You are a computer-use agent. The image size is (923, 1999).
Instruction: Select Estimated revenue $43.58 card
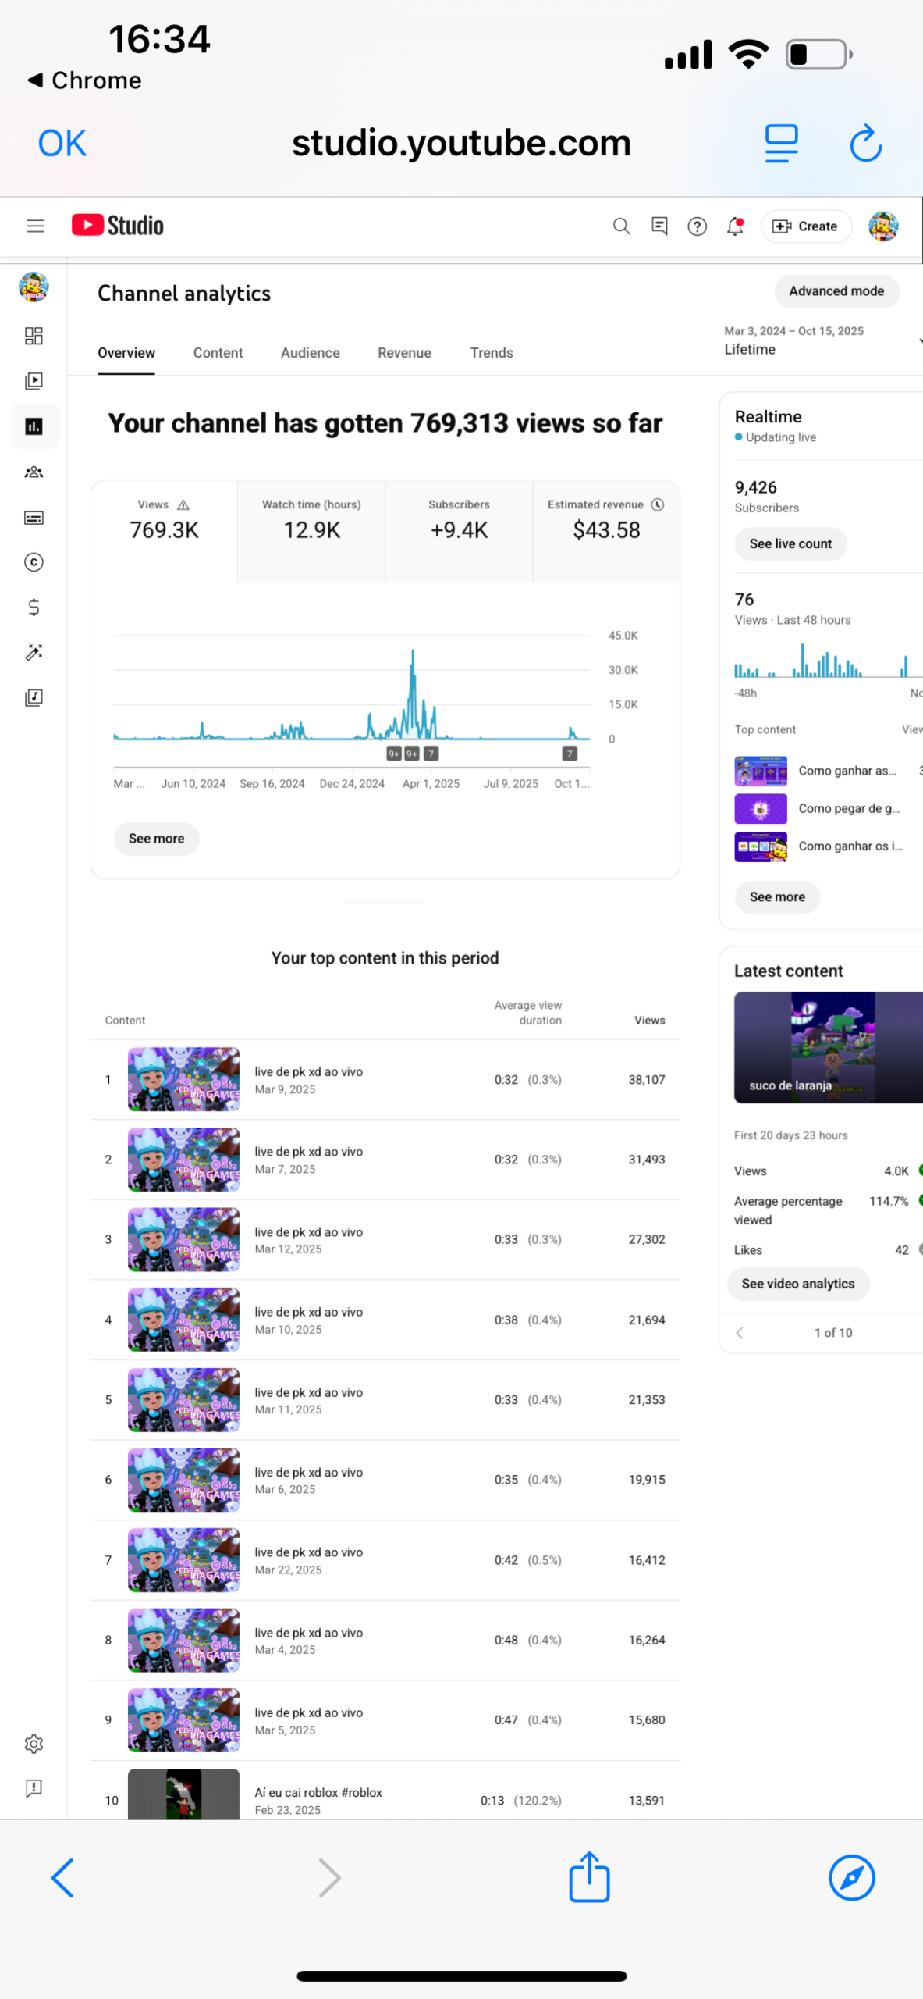606,532
